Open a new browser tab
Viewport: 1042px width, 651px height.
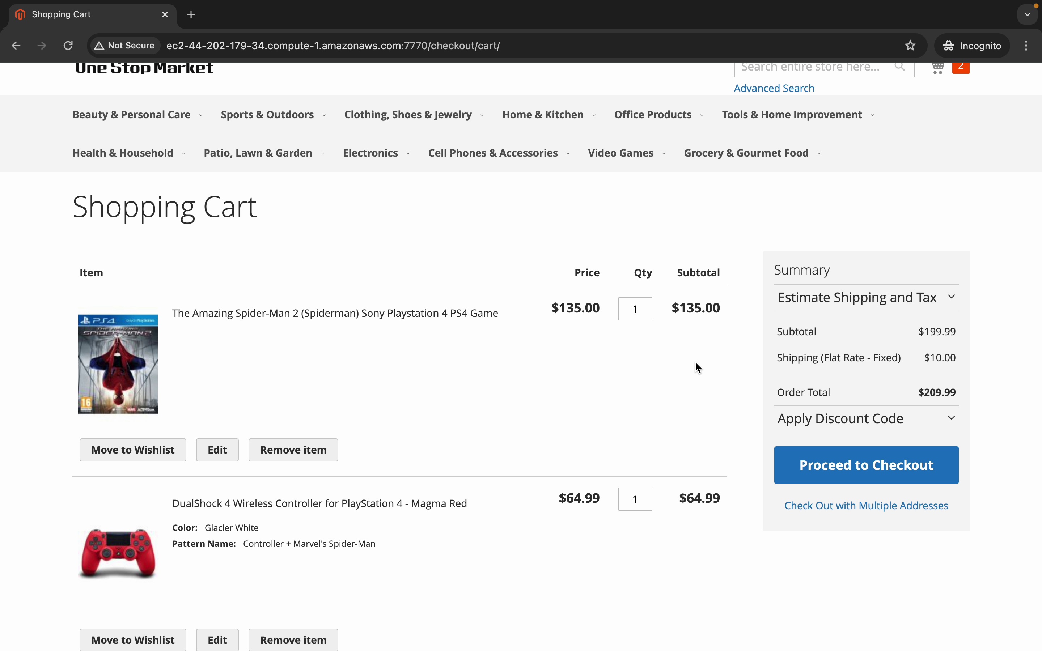click(x=191, y=14)
